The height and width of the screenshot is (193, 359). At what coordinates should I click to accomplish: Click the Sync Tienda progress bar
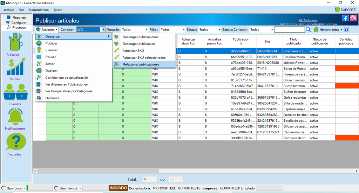[95, 188]
